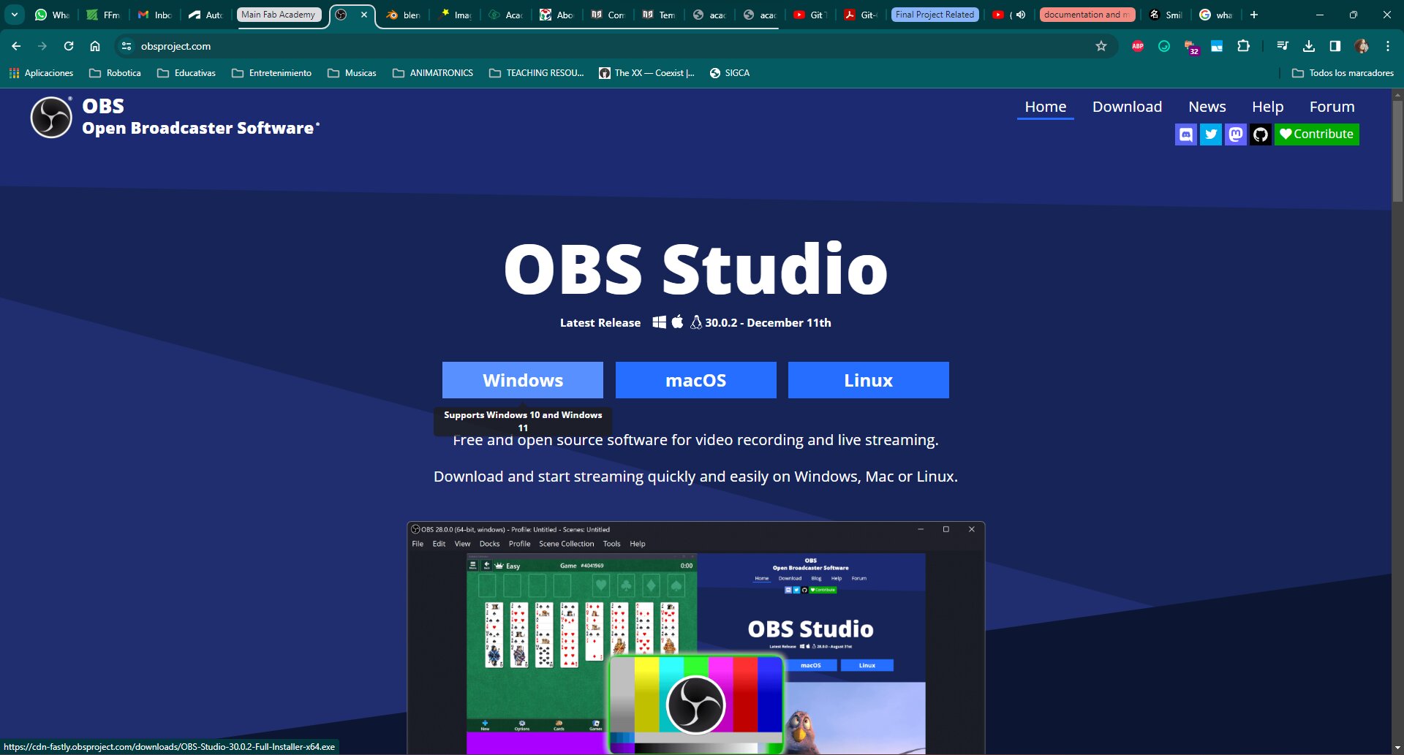Expand the documentation tab group
Viewport: 1404px width, 755px height.
tap(1087, 15)
